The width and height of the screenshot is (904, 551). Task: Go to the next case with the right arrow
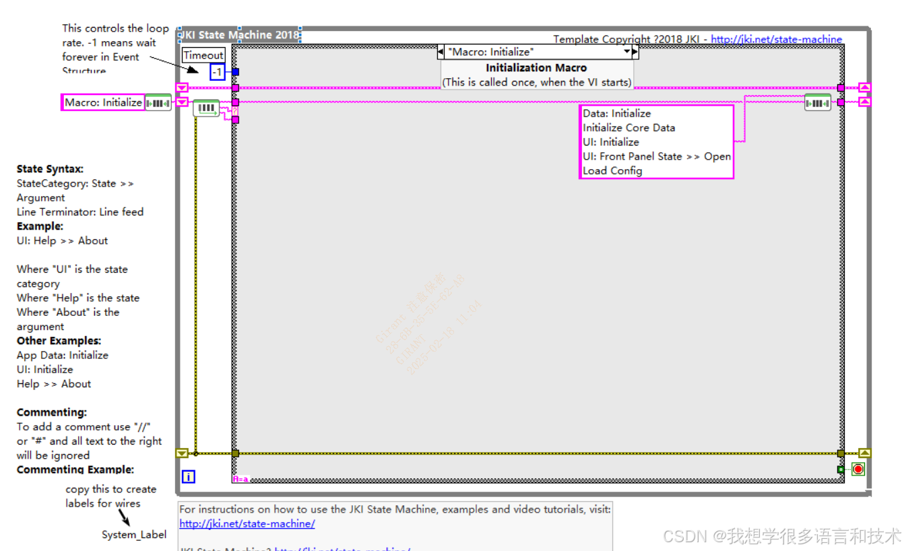(635, 52)
